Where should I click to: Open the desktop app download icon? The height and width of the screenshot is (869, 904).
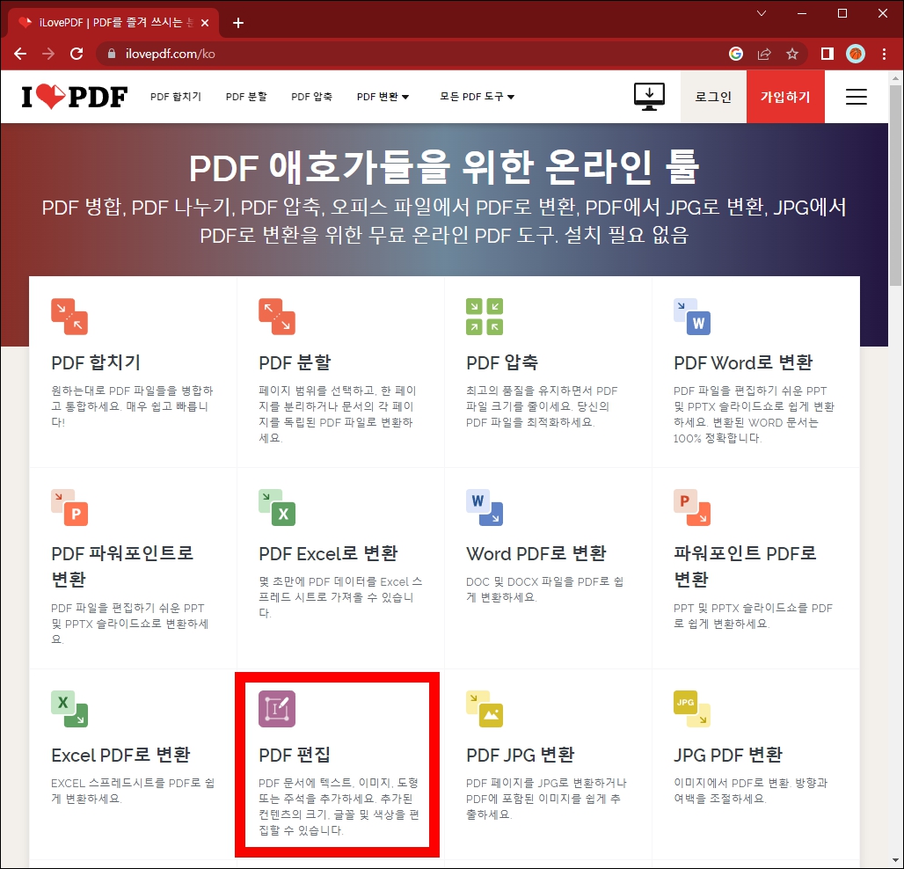coord(649,97)
